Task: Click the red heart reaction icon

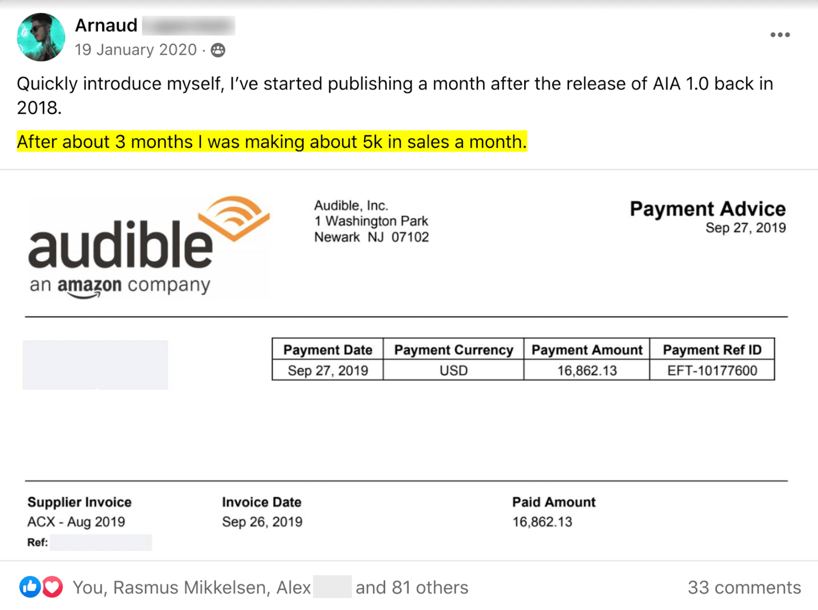Action: pos(53,587)
